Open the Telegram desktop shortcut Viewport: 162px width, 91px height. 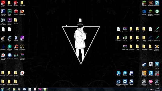125,73
